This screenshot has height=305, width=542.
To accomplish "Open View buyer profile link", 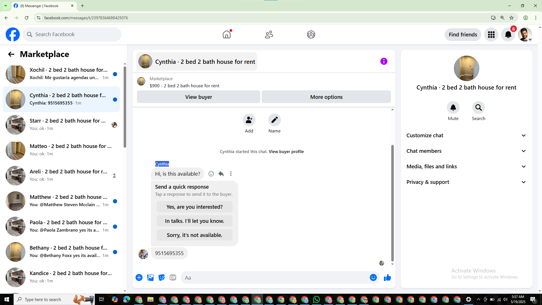I will (x=286, y=152).
